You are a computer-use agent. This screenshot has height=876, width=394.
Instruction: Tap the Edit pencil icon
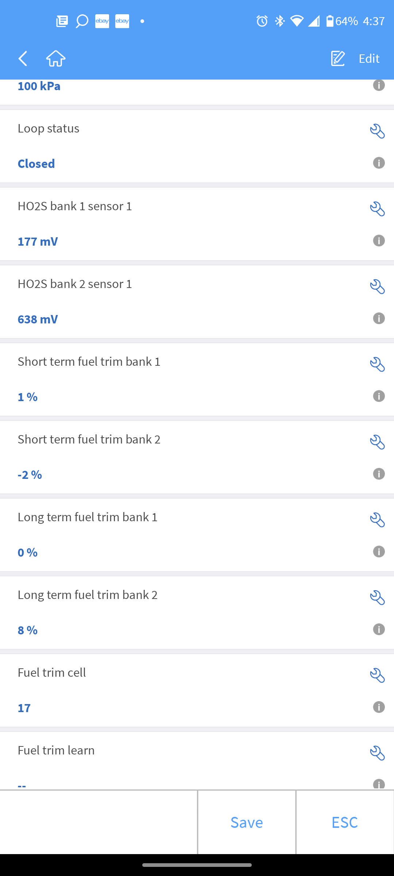tap(338, 58)
